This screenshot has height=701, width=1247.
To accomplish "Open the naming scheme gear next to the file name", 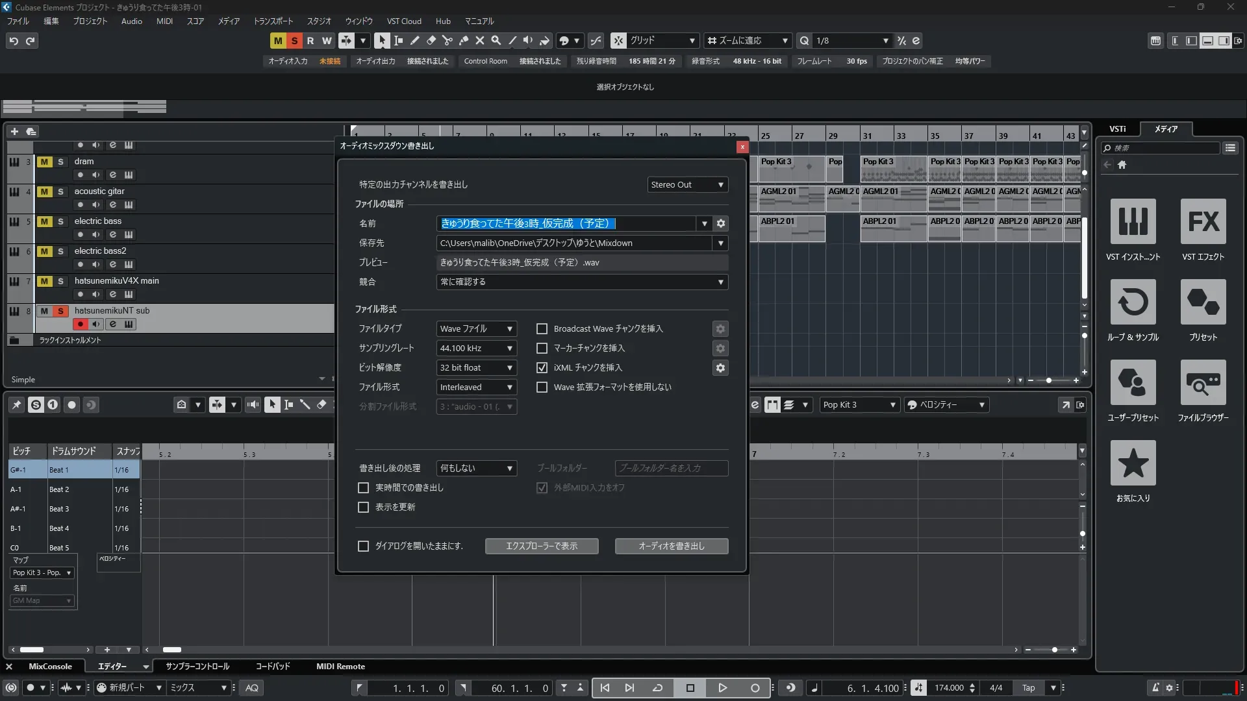I will click(720, 223).
